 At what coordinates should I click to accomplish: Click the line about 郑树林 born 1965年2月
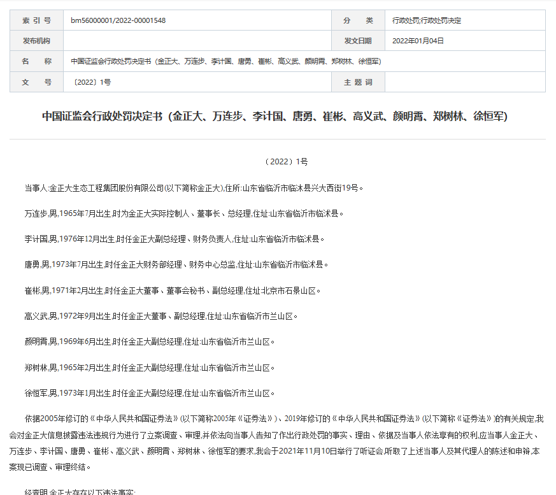point(149,368)
